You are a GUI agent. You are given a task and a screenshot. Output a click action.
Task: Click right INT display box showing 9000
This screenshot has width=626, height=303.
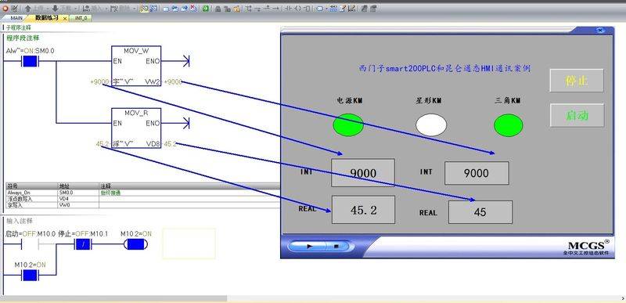pyautogui.click(x=477, y=173)
